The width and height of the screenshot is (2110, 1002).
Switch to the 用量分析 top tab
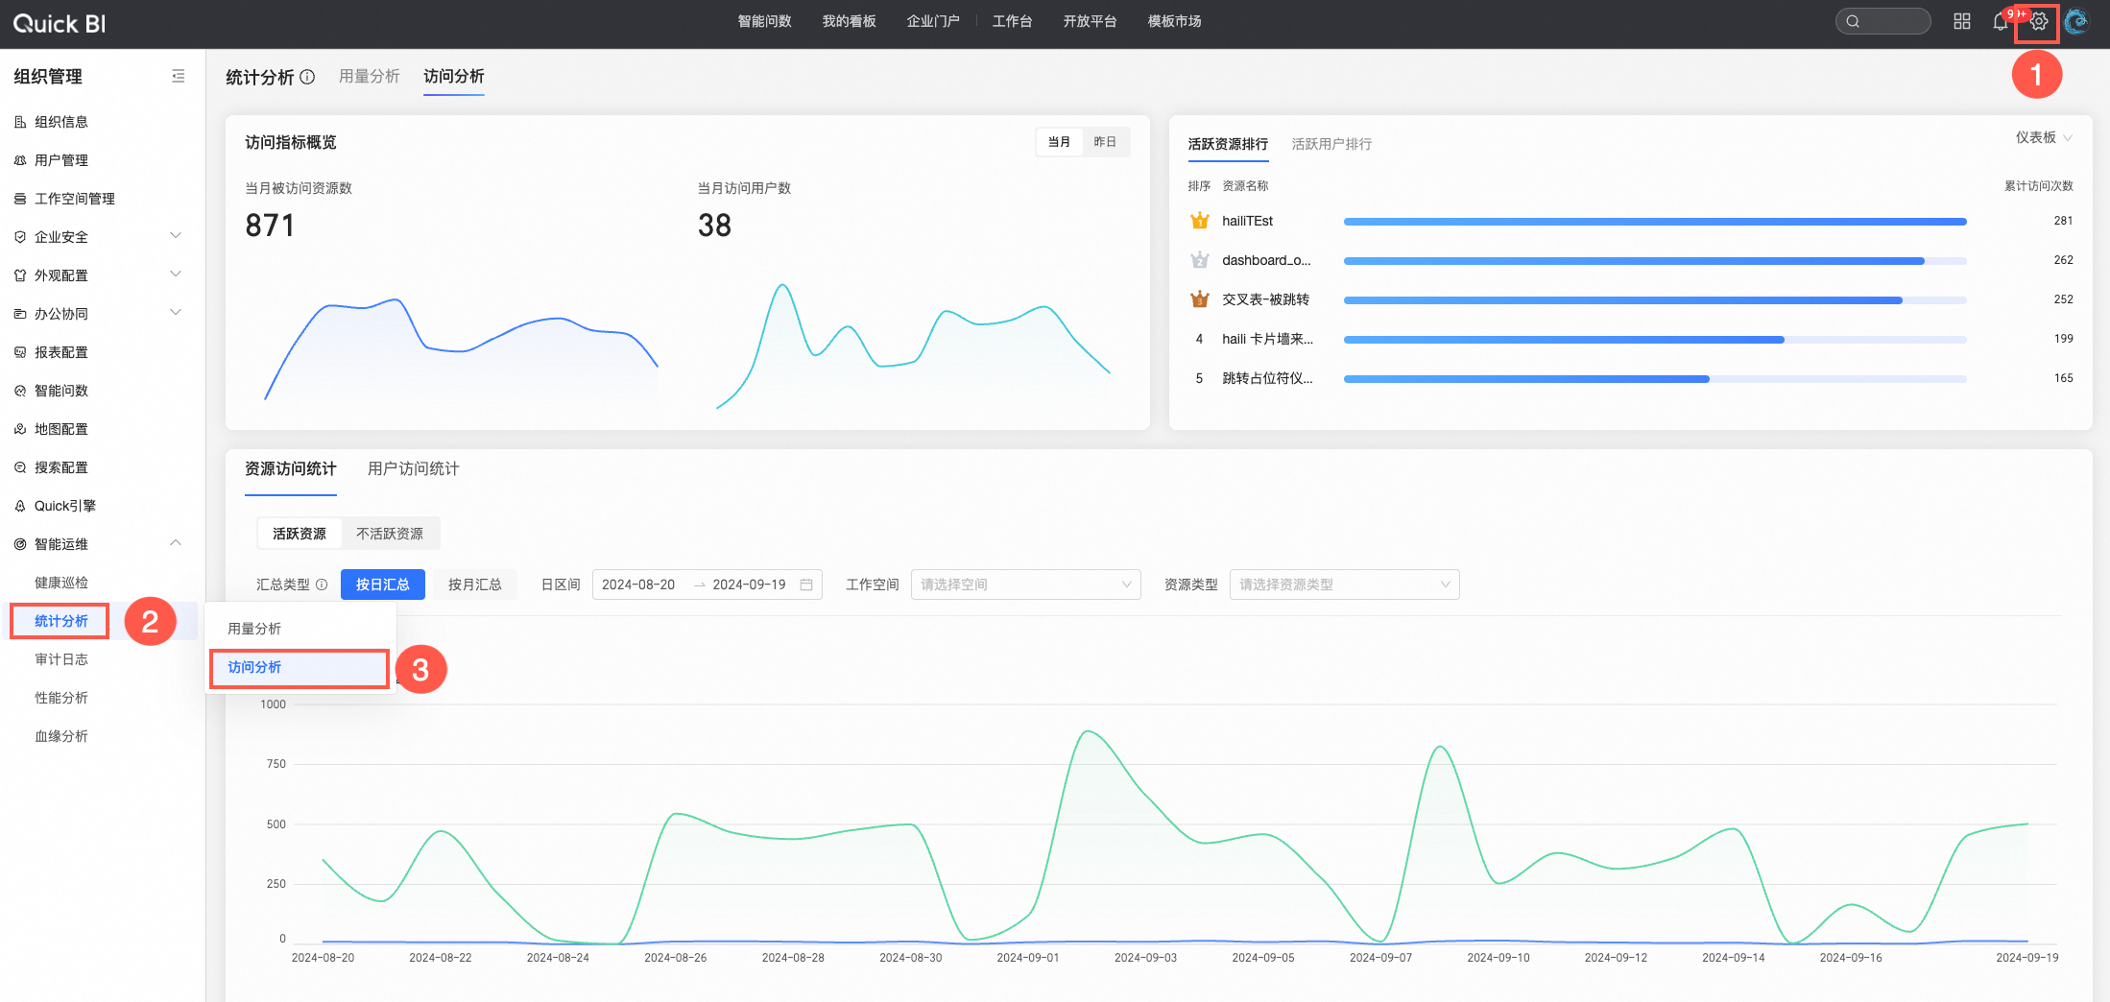pos(370,77)
